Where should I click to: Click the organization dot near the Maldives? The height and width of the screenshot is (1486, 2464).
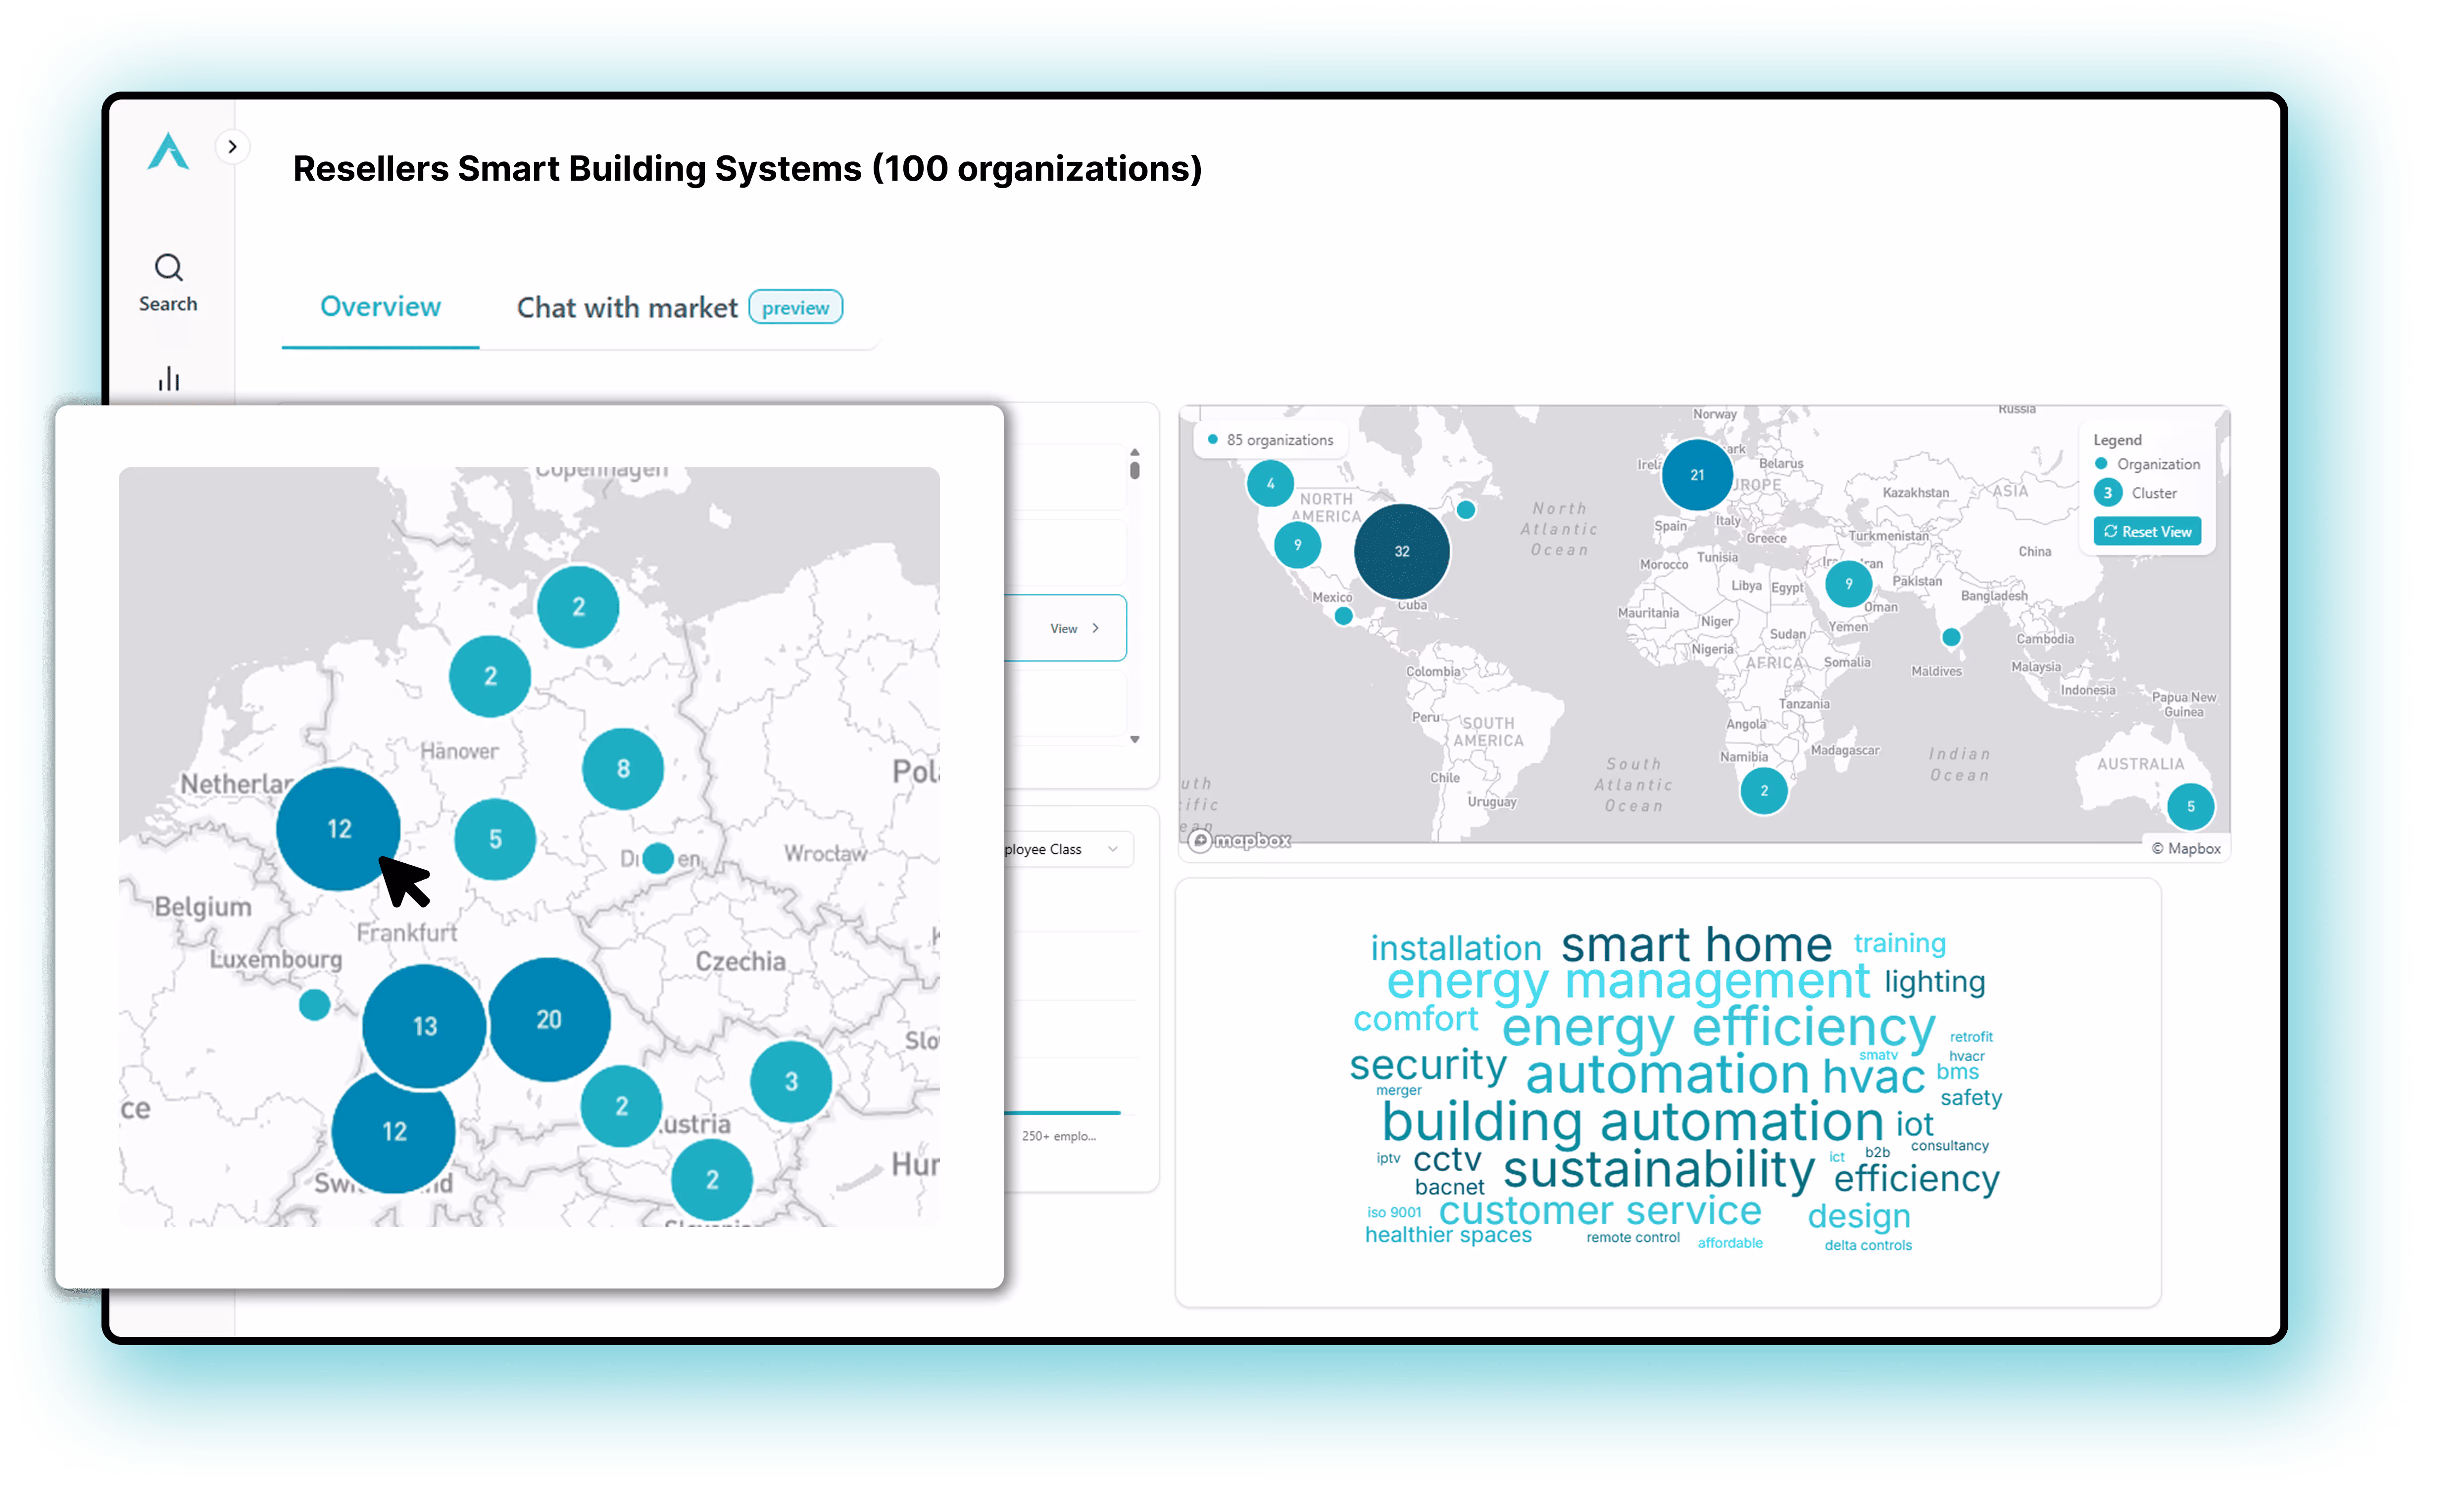pos(1951,636)
